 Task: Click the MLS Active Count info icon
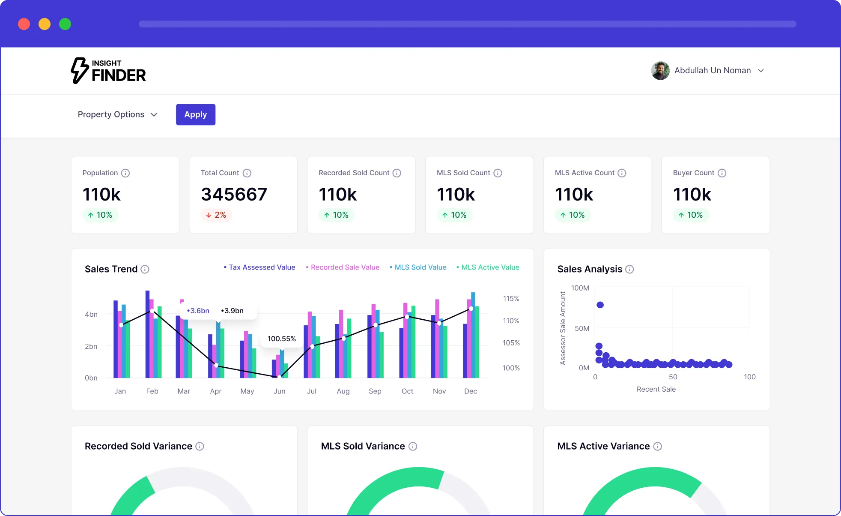[x=622, y=173]
